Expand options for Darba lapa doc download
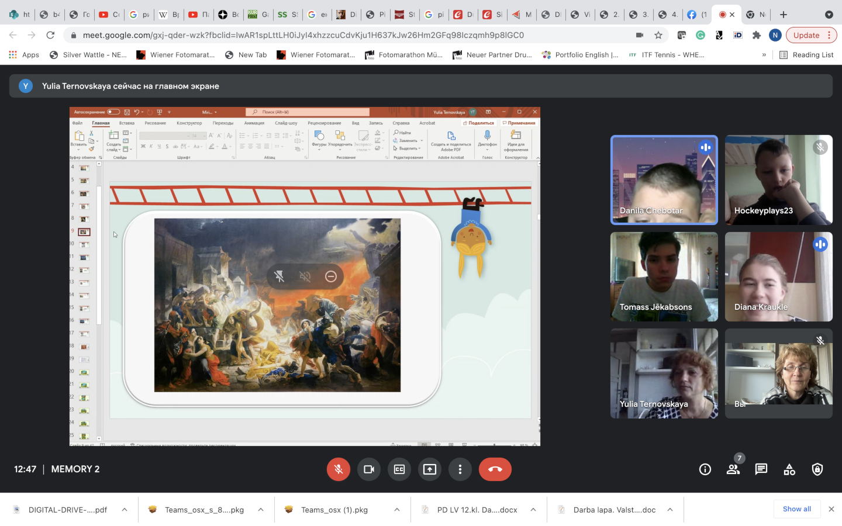Viewport: 842px width, 526px height. tap(670, 510)
